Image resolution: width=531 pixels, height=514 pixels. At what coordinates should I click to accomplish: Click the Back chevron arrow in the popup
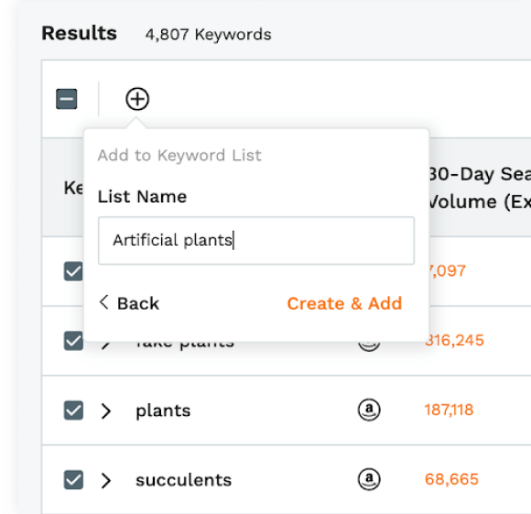pyautogui.click(x=104, y=302)
